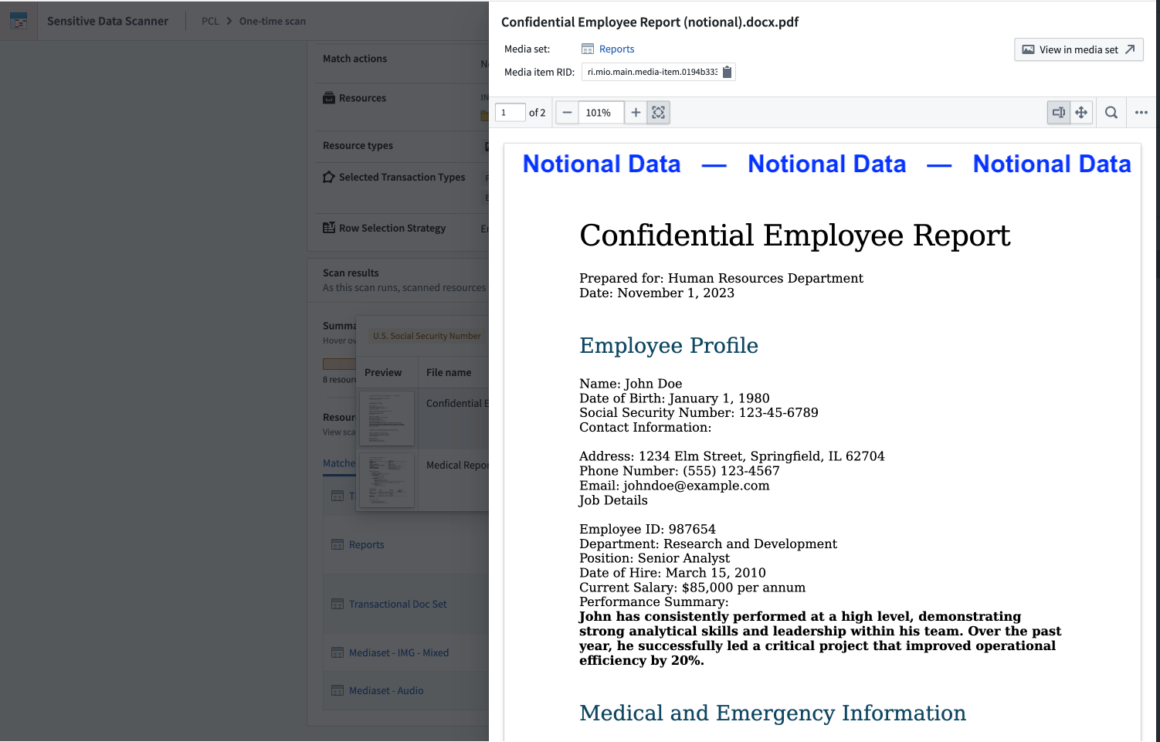Enable text selection mode in viewer
The height and width of the screenshot is (742, 1160).
point(1058,113)
